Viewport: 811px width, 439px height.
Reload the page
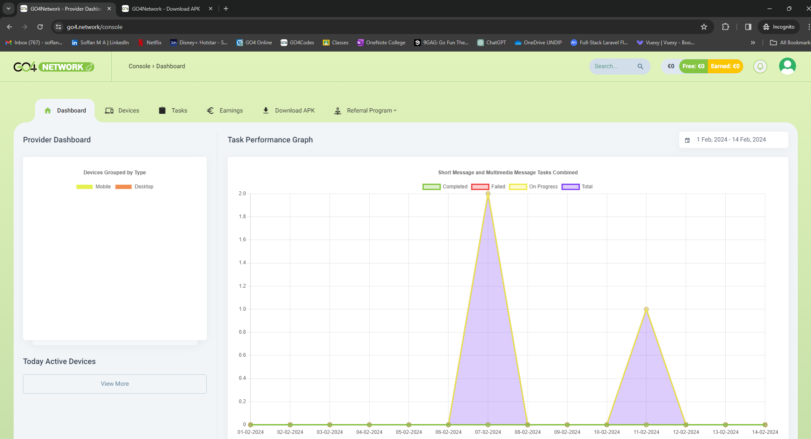coord(40,27)
